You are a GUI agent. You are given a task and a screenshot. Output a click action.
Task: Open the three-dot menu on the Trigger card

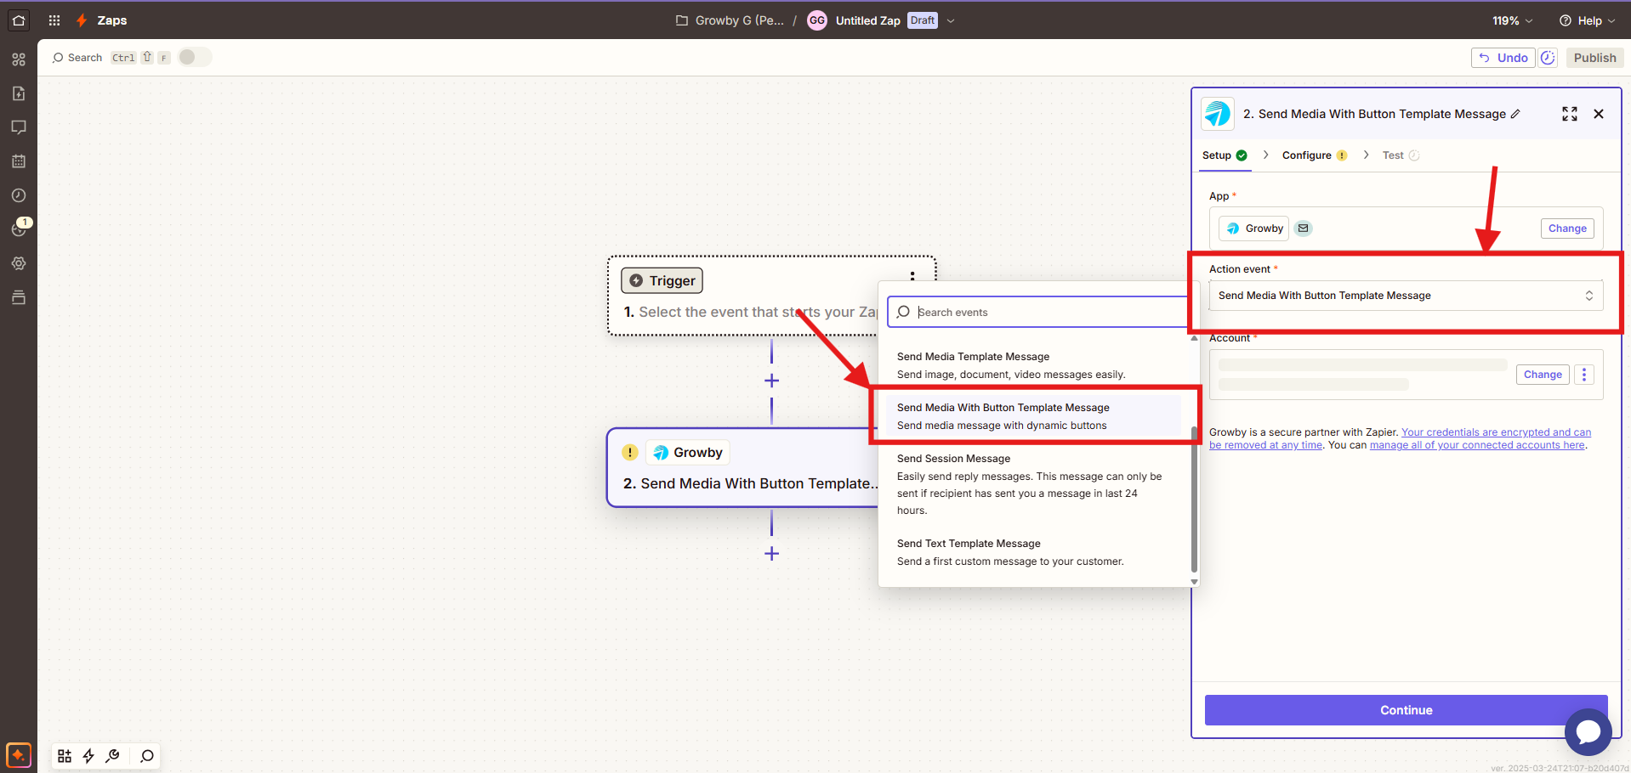912,276
